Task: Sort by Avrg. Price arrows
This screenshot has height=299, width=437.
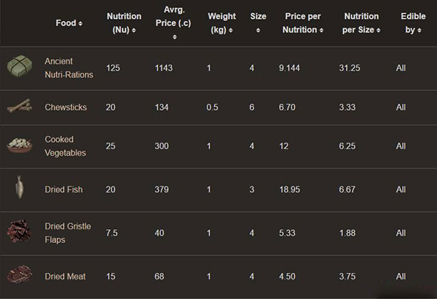Action: coord(175,37)
